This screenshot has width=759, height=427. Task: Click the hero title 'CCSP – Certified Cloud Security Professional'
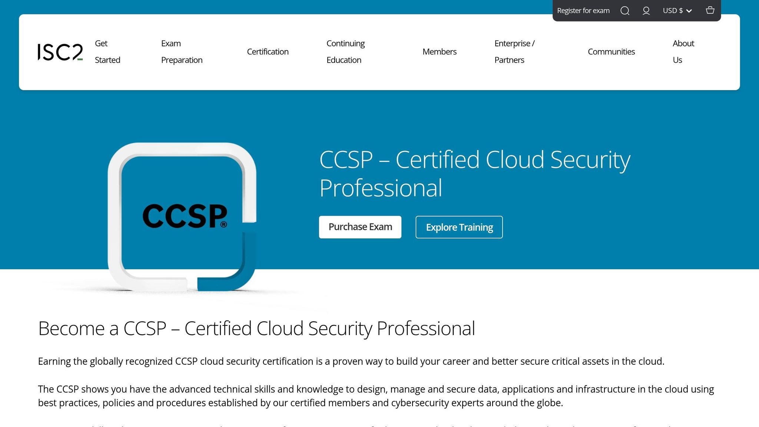[475, 173]
